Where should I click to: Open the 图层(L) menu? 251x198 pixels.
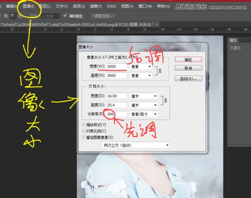(45, 6)
